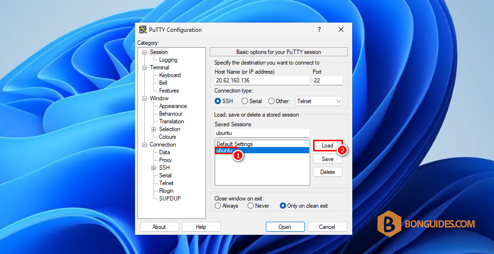The height and width of the screenshot is (254, 494).
Task: Click the Delete session button
Action: (328, 172)
